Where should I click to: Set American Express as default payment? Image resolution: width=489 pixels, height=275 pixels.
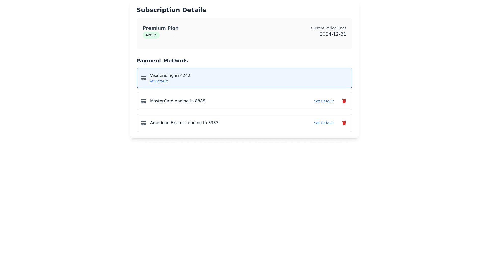click(x=324, y=123)
